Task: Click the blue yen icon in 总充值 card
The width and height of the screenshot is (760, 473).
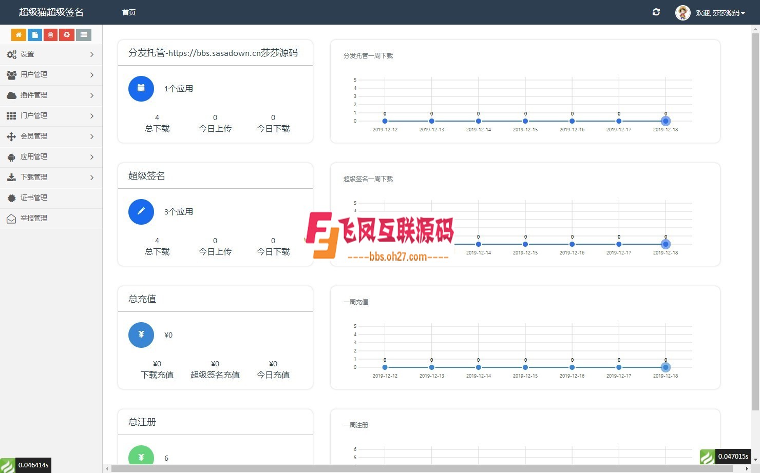Action: click(141, 334)
